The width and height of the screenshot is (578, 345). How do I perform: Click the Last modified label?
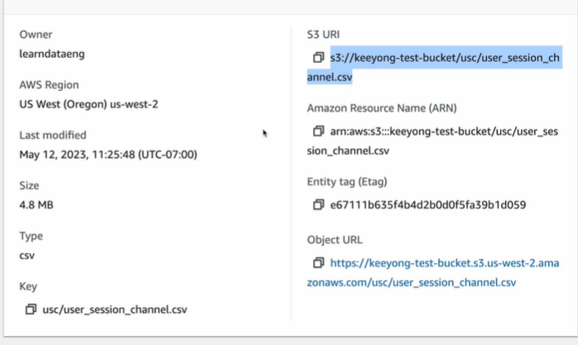pos(53,135)
